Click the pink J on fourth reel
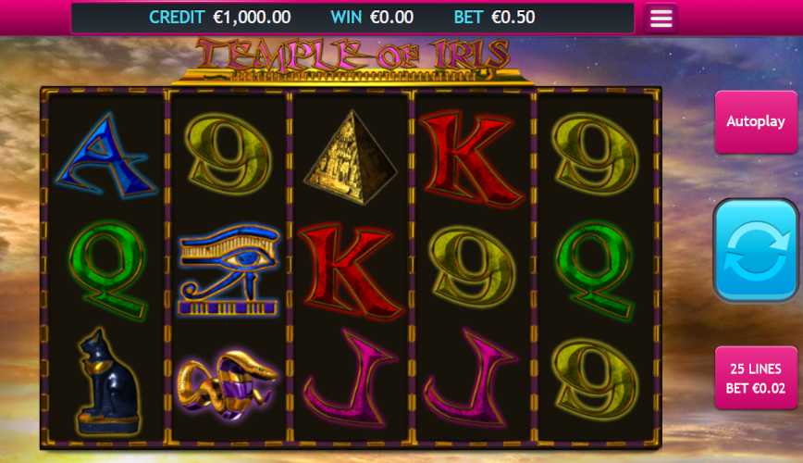 point(470,379)
